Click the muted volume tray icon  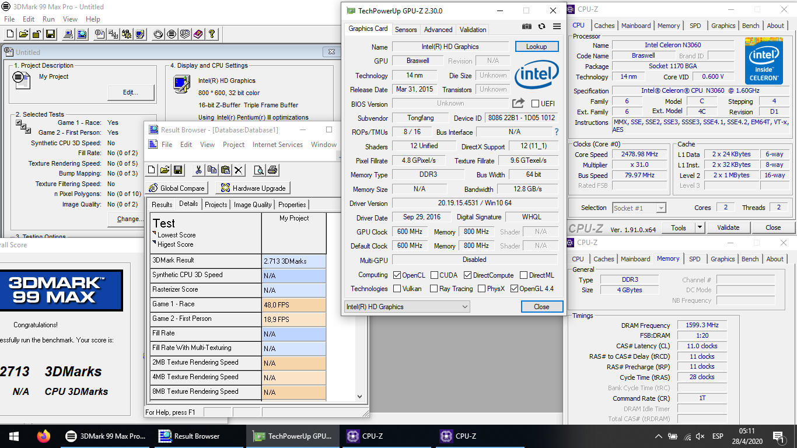click(x=701, y=436)
